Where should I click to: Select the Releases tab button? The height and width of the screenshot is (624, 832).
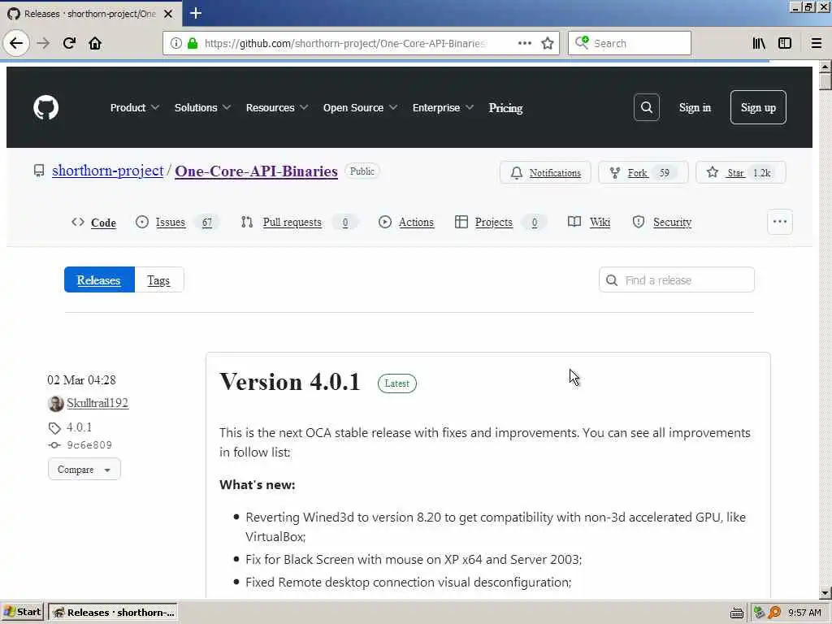click(99, 279)
